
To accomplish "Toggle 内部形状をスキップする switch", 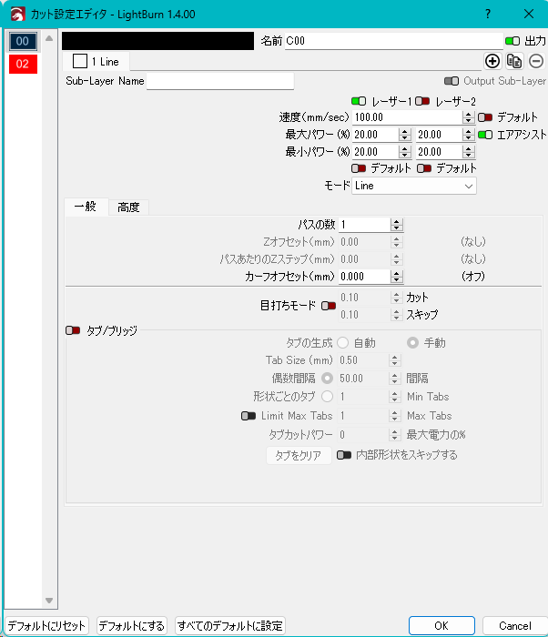I will [344, 455].
